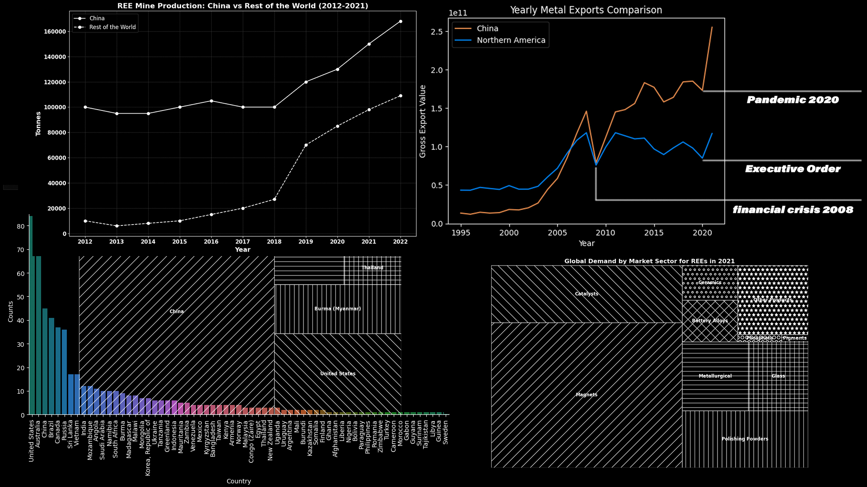Click the Saudi Arabia bar label
Image resolution: width=867 pixels, height=487 pixels.
point(103,440)
